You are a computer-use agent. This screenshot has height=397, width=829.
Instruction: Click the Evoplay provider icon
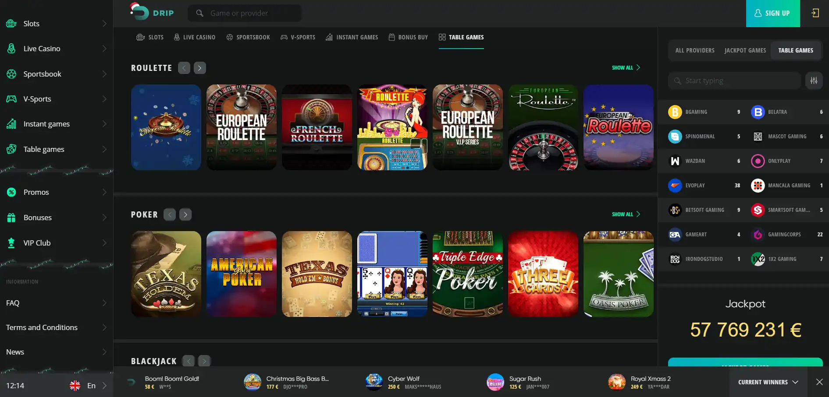click(675, 186)
